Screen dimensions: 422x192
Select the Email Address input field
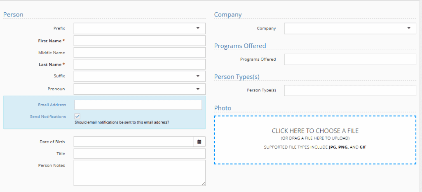(138, 105)
